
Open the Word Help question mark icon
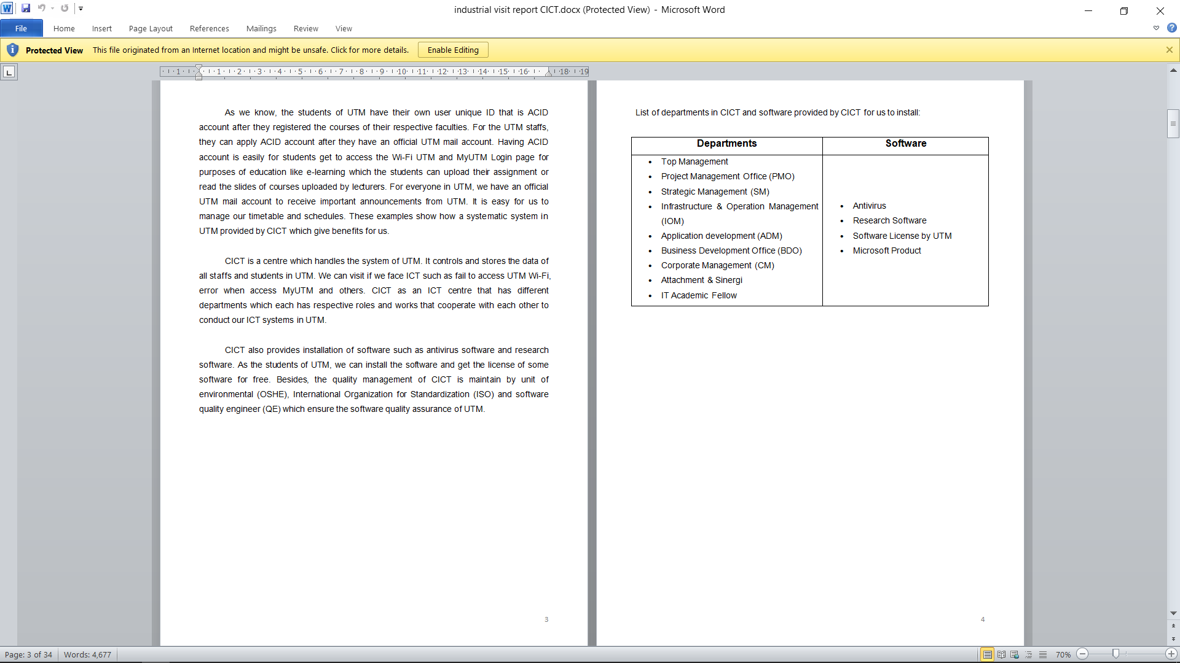(x=1171, y=28)
